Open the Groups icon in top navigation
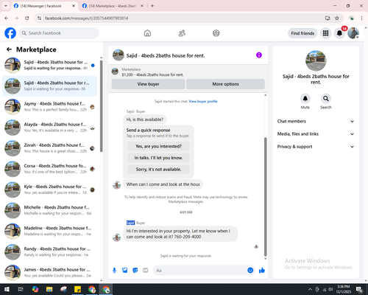 tap(216, 33)
